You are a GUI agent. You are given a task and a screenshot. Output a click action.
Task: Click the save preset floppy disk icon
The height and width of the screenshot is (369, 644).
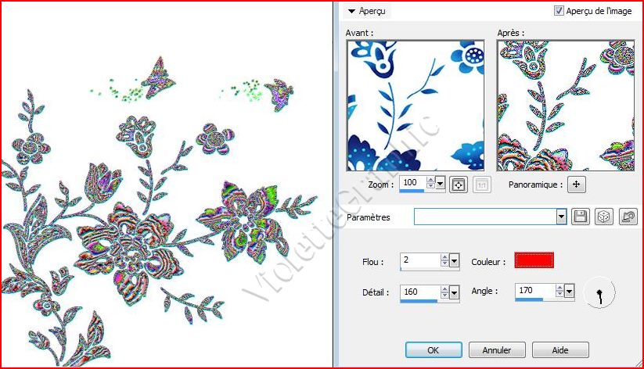click(x=580, y=217)
